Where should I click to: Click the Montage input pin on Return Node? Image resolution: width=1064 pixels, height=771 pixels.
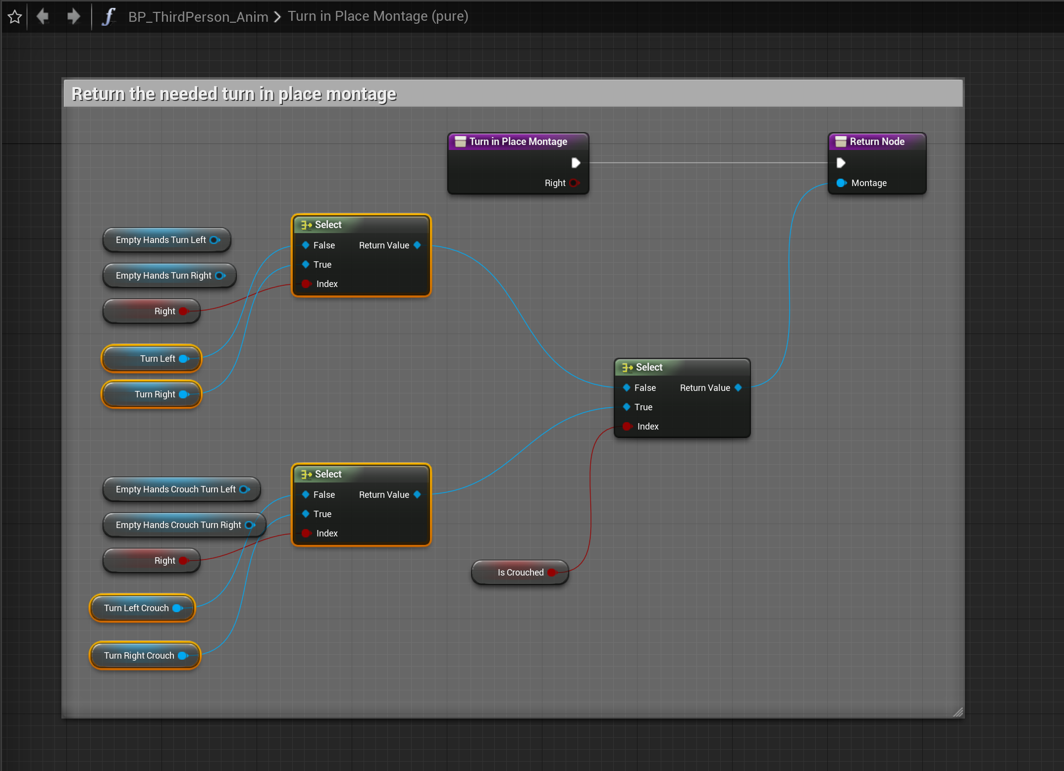click(x=841, y=183)
